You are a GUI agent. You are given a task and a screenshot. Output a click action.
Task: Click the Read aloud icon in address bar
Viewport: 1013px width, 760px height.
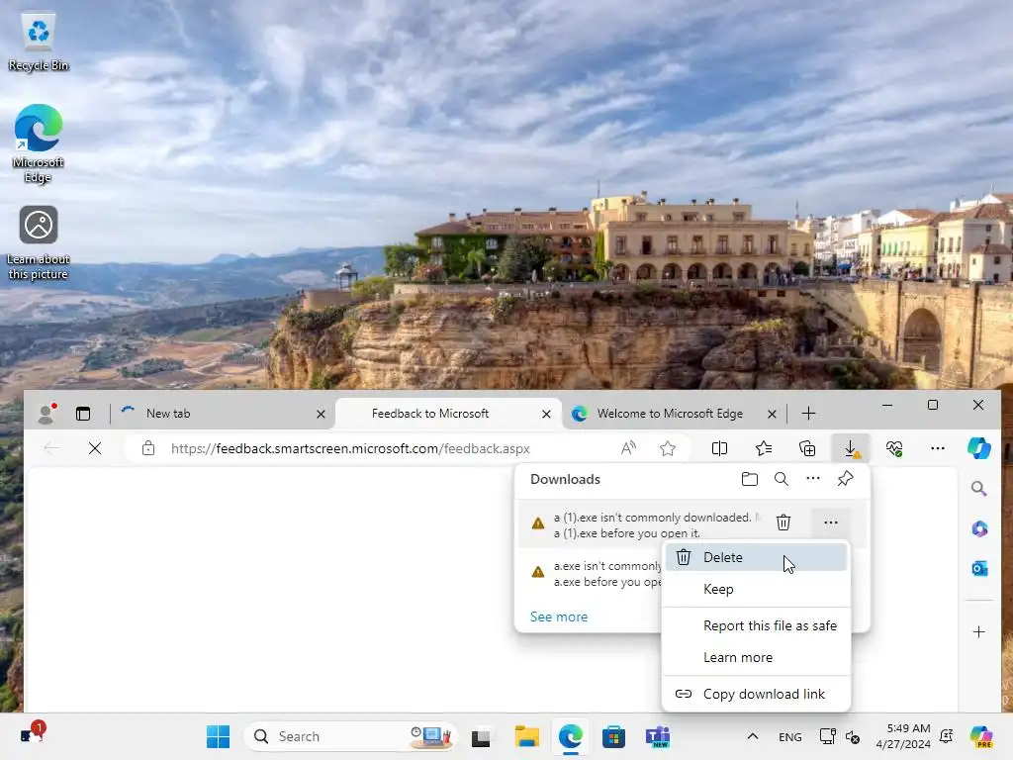(x=628, y=448)
